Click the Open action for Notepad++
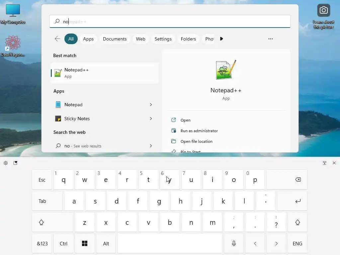The height and width of the screenshot is (255, 340). [185, 120]
